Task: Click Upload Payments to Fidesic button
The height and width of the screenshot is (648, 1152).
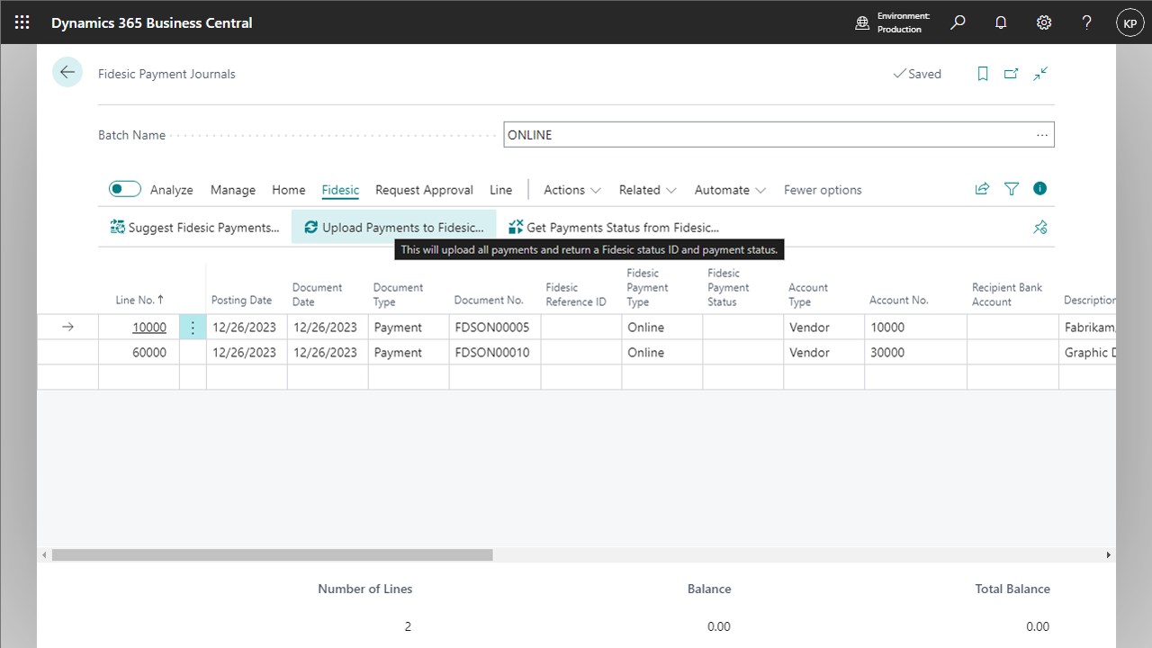Action: 394,228
